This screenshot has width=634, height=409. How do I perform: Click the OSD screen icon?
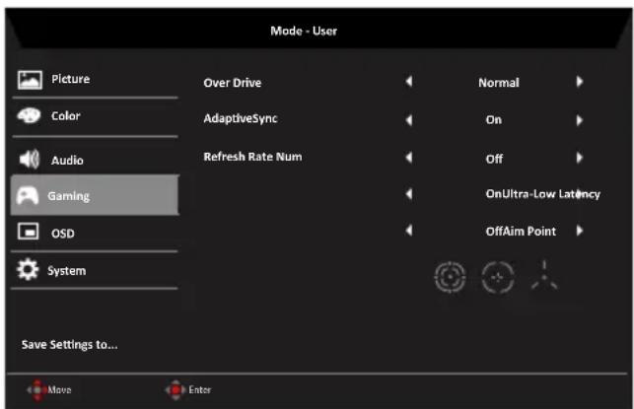click(29, 232)
